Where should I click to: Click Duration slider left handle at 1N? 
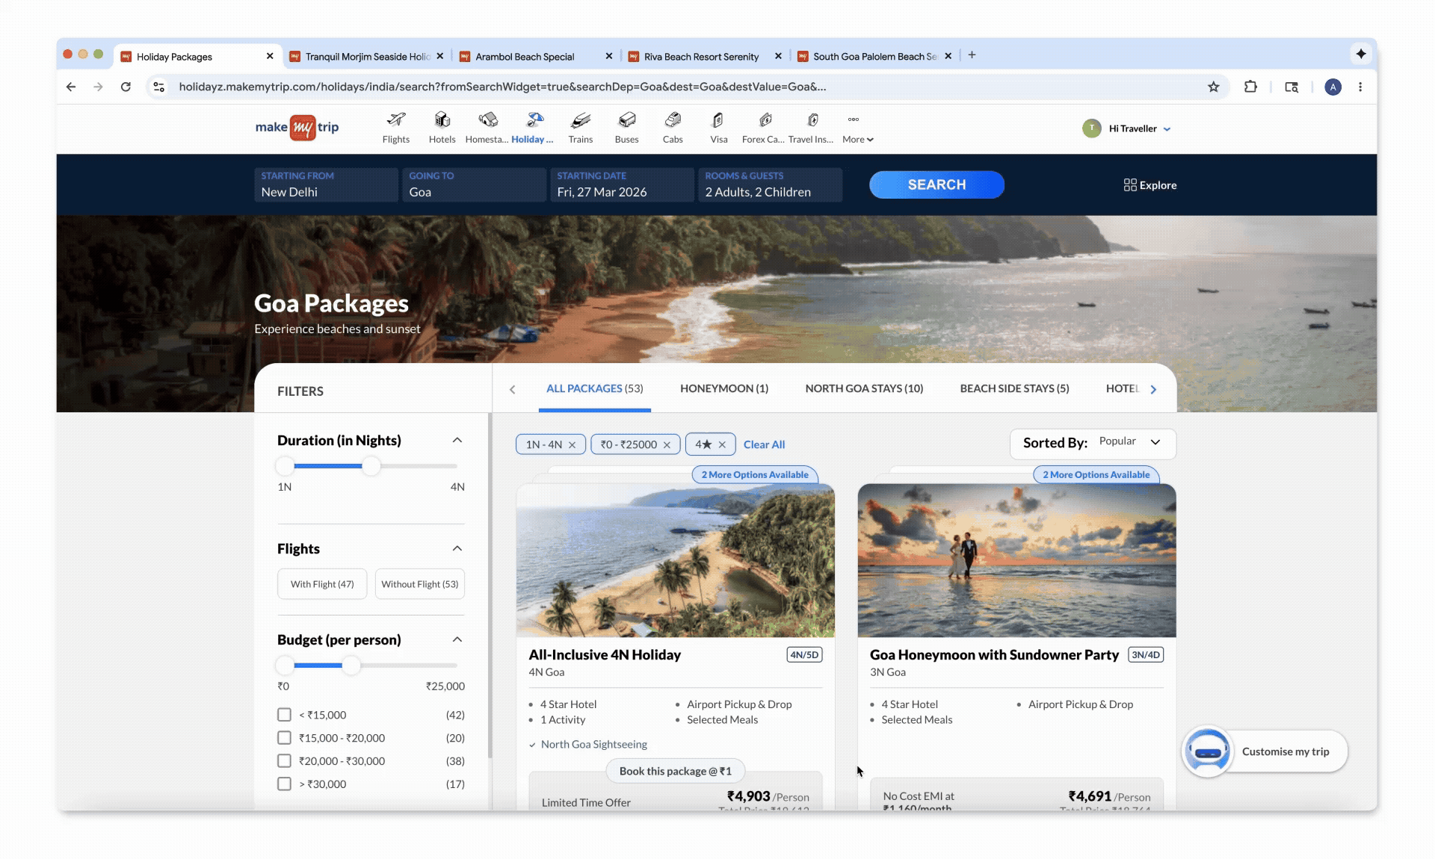[285, 466]
